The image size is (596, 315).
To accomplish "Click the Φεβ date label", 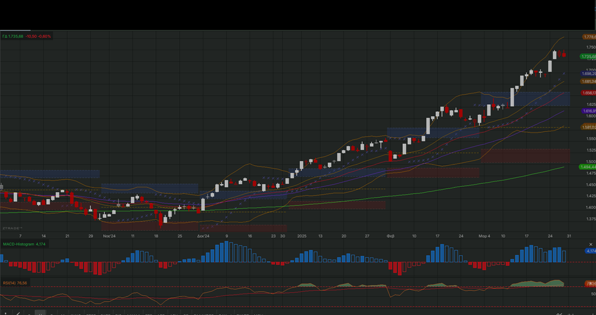I will pos(390,236).
